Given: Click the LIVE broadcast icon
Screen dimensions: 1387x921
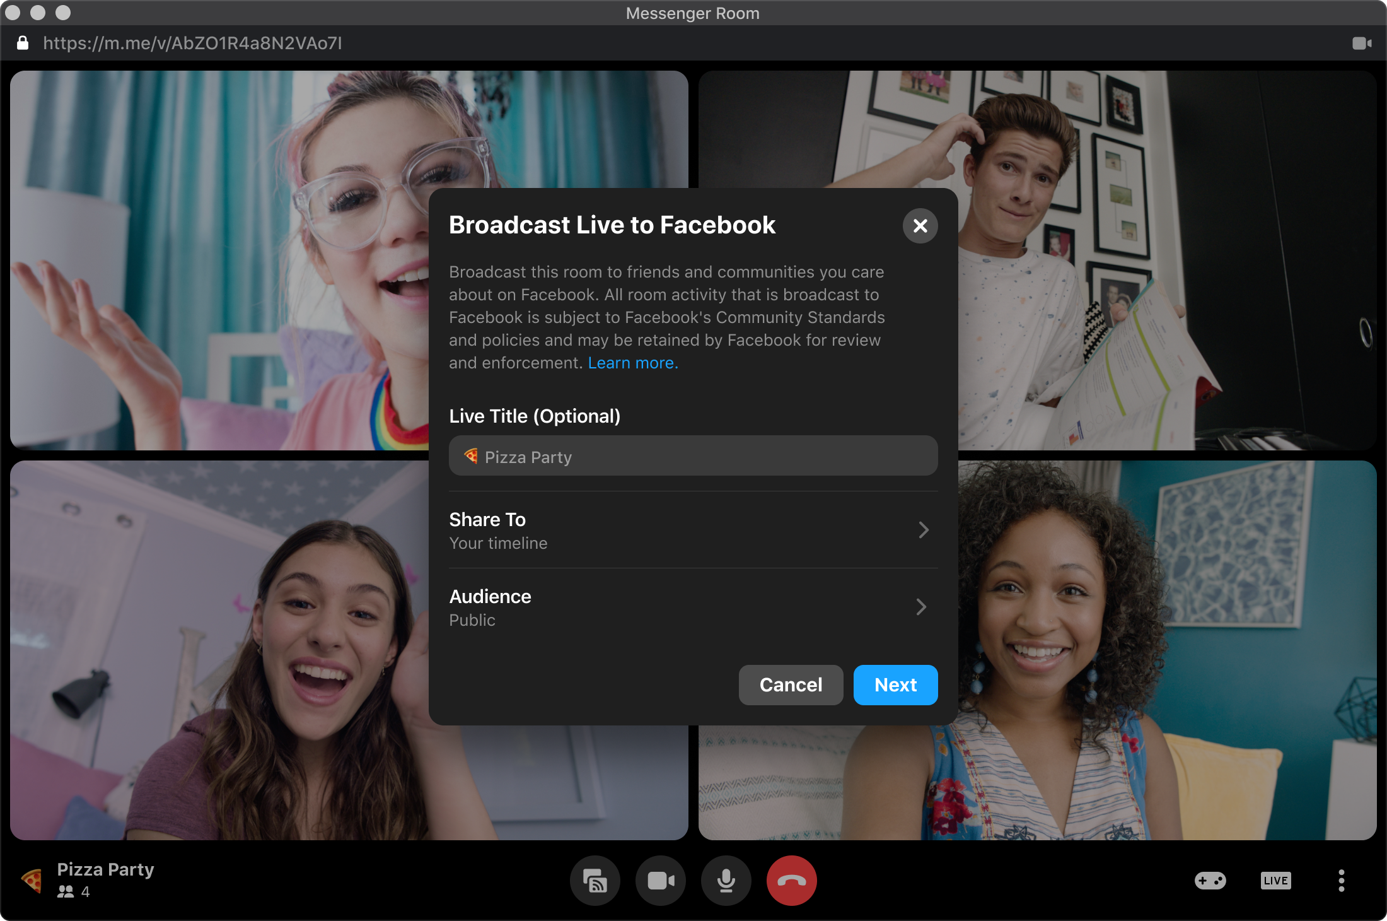Looking at the screenshot, I should 1275,881.
